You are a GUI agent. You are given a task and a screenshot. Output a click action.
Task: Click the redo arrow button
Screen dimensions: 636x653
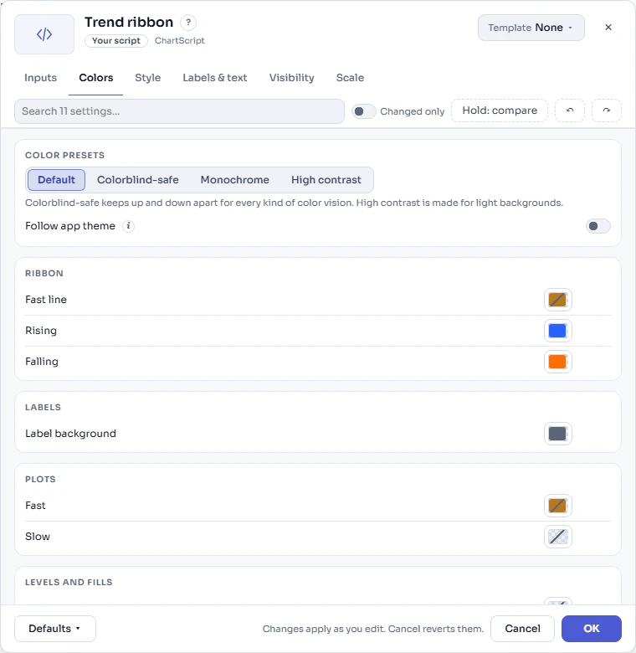click(x=607, y=111)
